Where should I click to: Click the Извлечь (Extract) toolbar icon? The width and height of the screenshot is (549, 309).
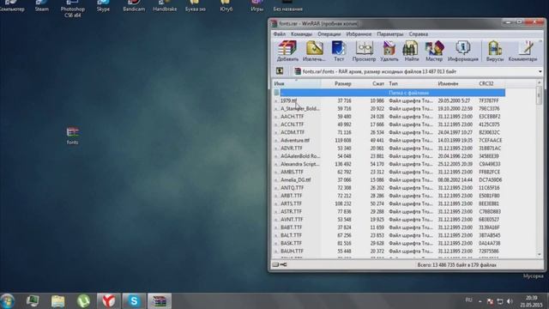click(x=314, y=51)
